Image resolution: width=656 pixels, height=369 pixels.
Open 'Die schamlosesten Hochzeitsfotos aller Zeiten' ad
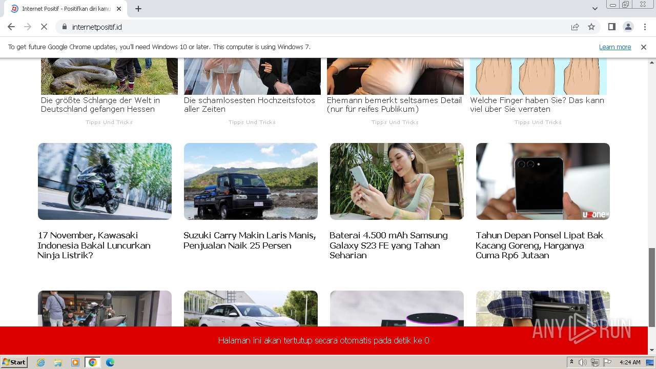click(250, 105)
